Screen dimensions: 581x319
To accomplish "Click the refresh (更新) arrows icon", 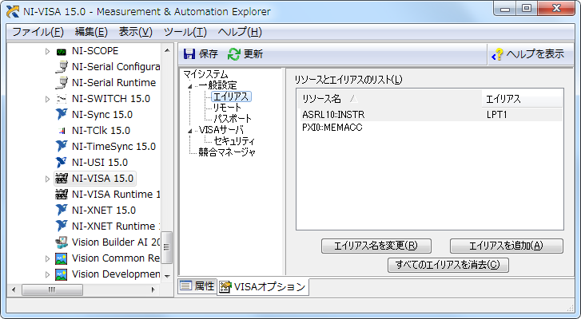I will click(x=234, y=54).
